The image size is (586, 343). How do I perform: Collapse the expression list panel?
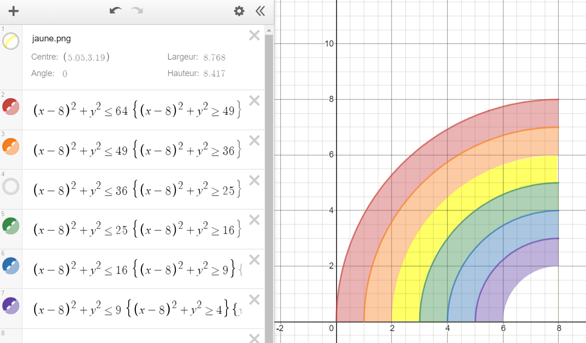click(260, 11)
